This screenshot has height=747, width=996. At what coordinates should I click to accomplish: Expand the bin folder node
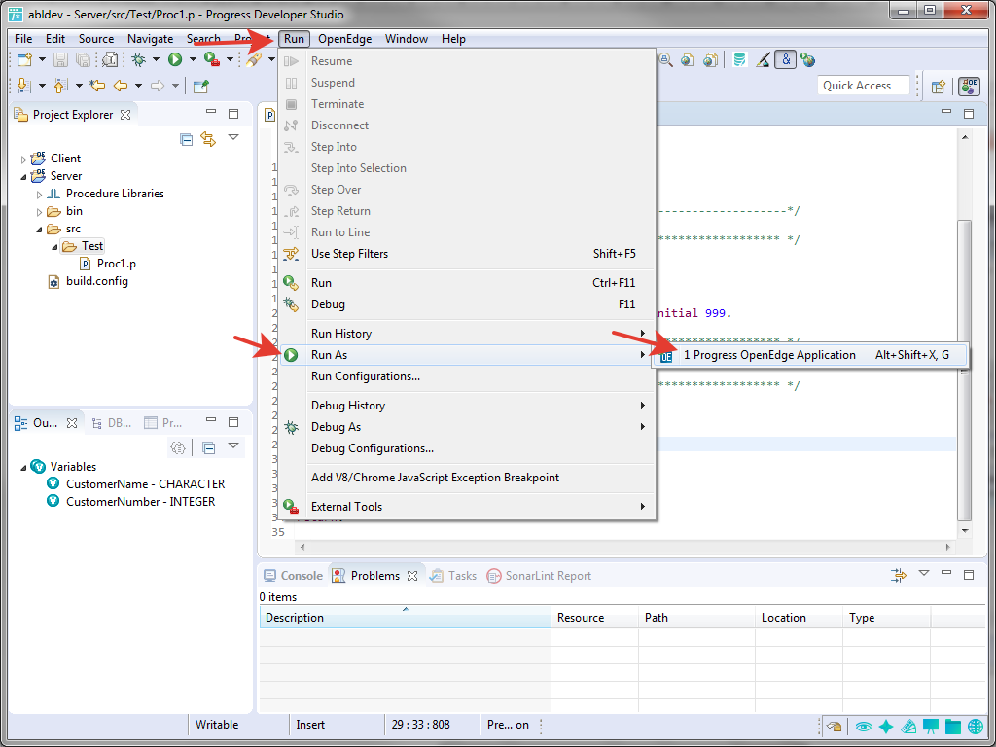point(39,212)
